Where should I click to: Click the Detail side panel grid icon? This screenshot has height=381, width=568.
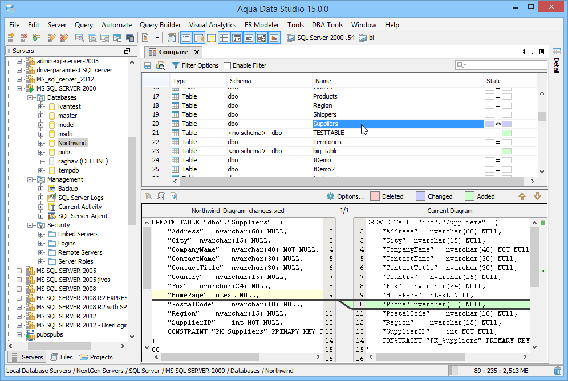pos(557,51)
